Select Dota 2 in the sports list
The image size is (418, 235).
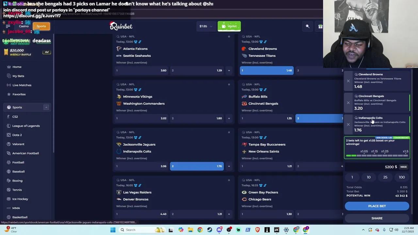point(17,135)
